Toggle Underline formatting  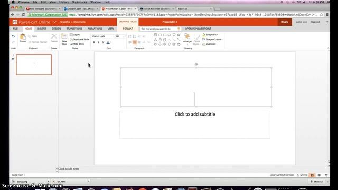click(104, 42)
